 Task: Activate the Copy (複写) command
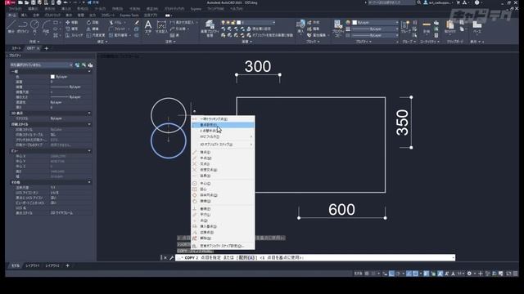pyautogui.click(x=71, y=29)
